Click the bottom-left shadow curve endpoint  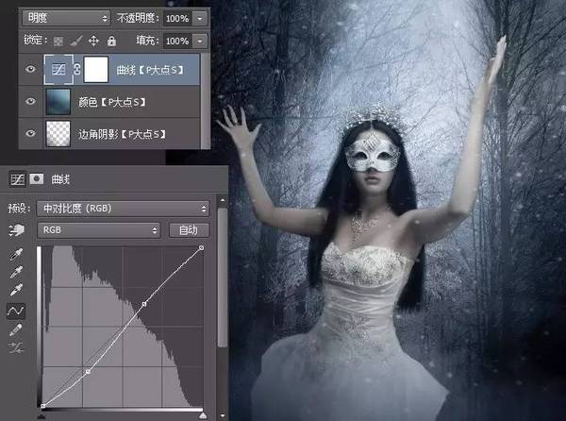pyautogui.click(x=43, y=406)
